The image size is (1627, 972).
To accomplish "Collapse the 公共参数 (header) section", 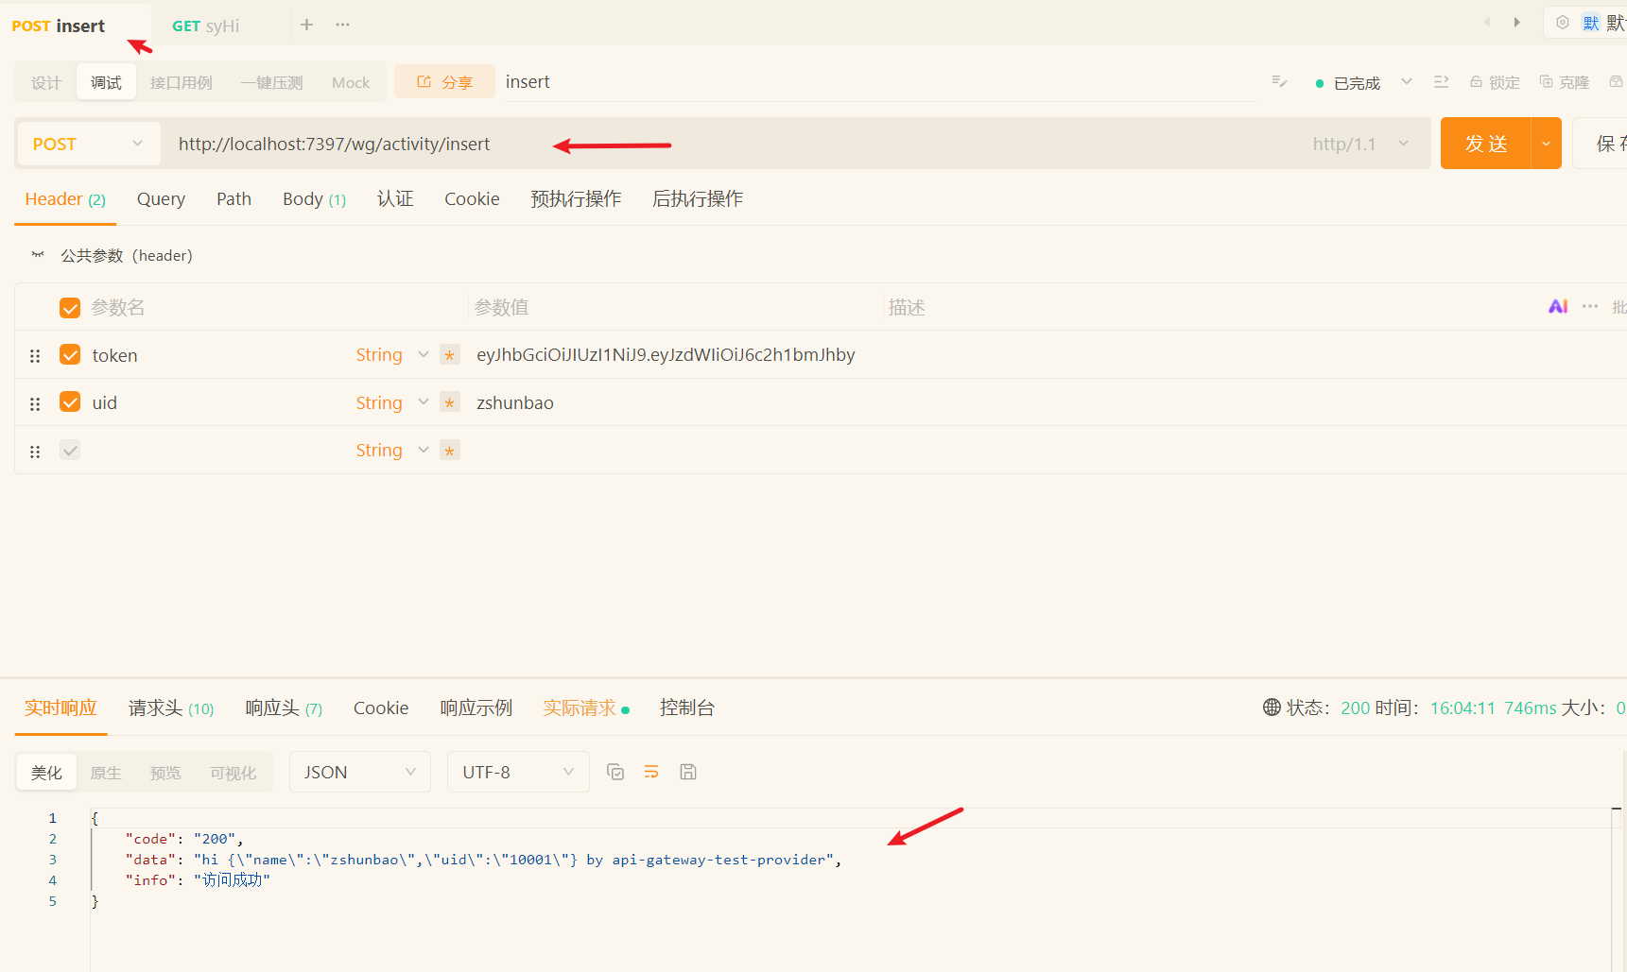I will (x=38, y=255).
